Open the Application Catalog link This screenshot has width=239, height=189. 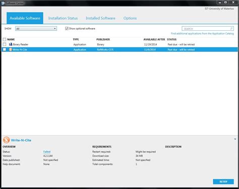tap(202, 34)
